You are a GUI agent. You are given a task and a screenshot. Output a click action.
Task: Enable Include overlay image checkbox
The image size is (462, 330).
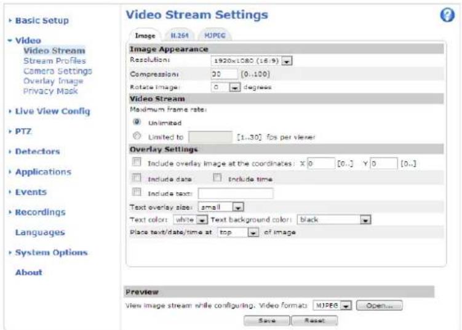137,162
